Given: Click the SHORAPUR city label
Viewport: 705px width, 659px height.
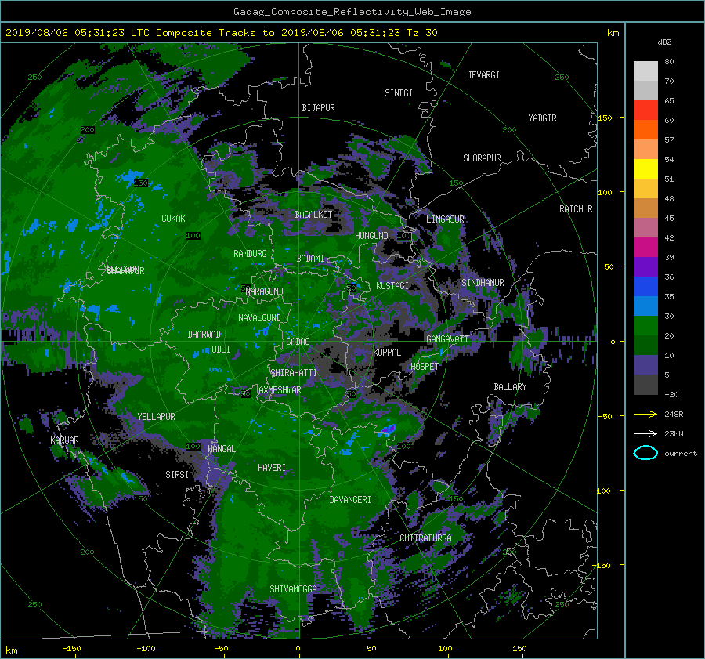Looking at the screenshot, I should click(482, 158).
